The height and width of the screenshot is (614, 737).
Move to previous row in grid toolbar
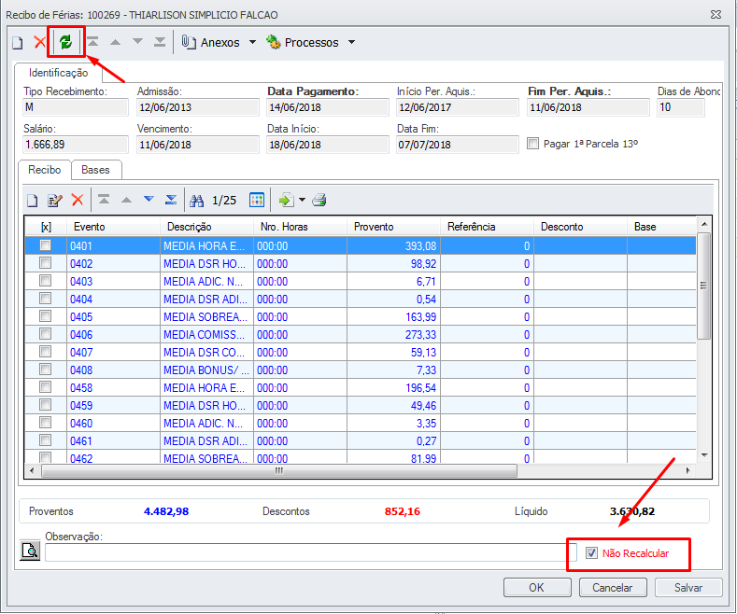point(126,200)
